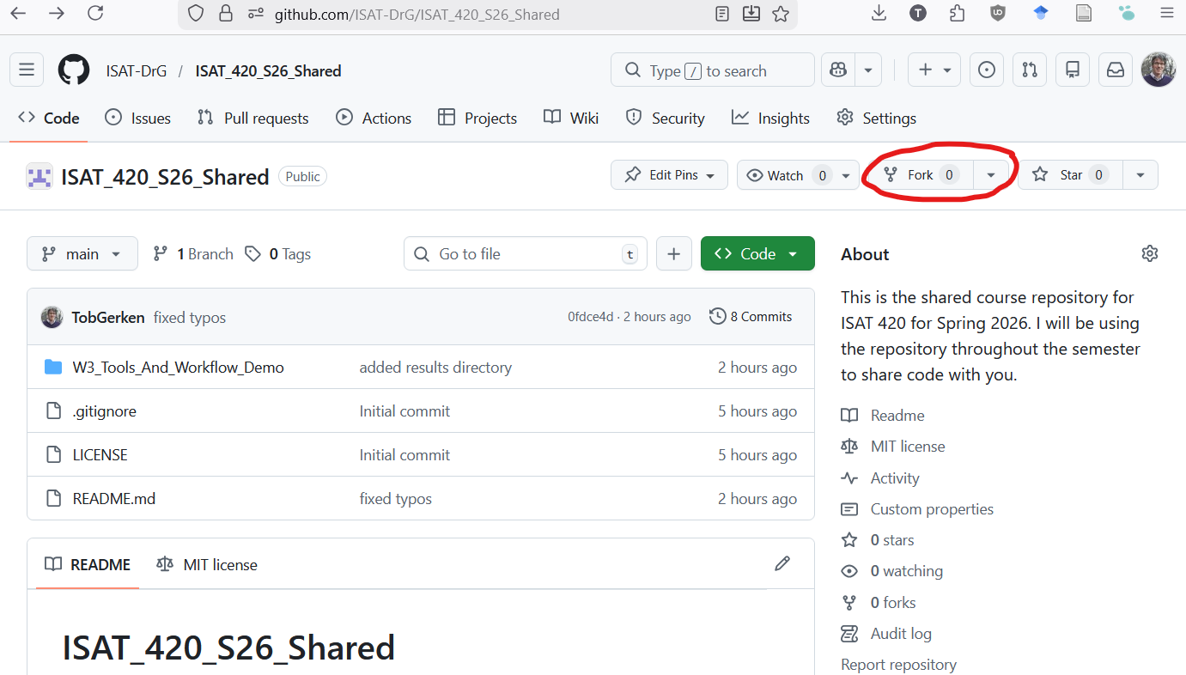This screenshot has height=675, width=1186.
Task: Expand the main branch dropdown
Action: coord(82,254)
